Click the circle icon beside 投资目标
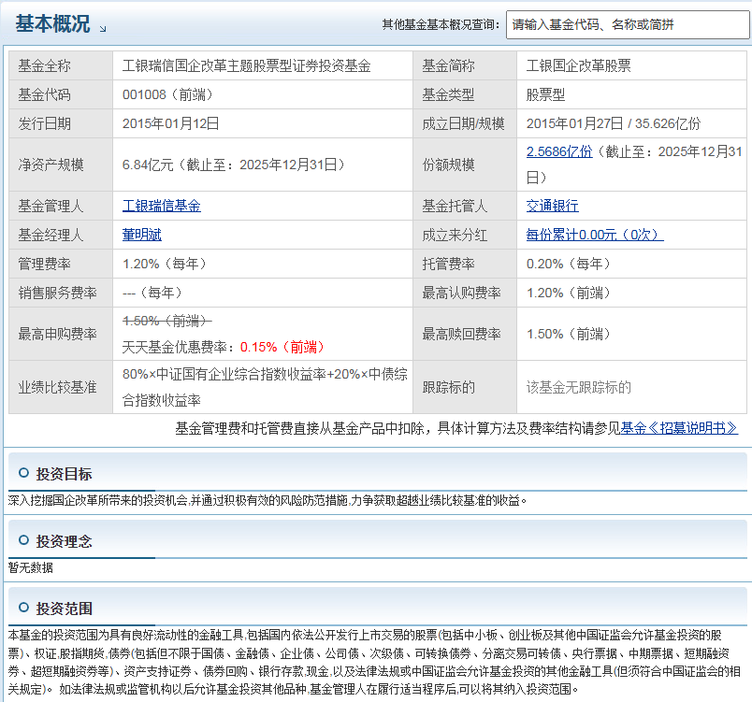Viewport: 752px width, 702px height. point(23,473)
